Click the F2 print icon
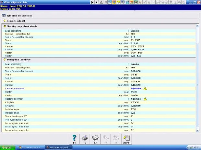Viewport: 201px width, 150px height. coord(85,138)
